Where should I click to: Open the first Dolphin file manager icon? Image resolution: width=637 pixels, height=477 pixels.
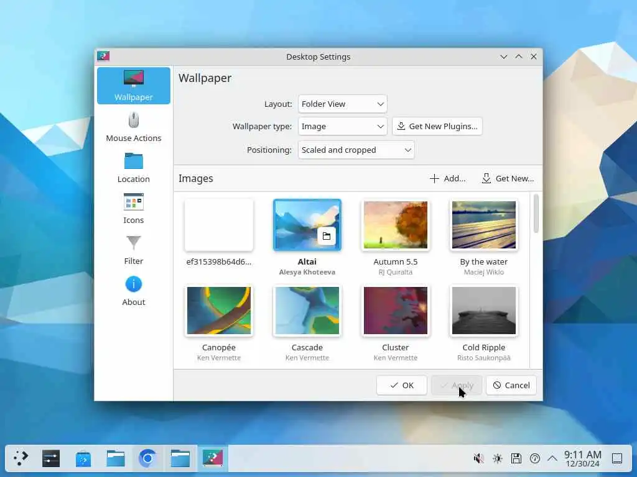(x=115, y=458)
